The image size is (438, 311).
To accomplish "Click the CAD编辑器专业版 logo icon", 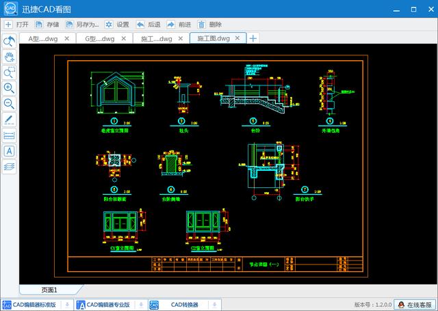I will [81, 305].
